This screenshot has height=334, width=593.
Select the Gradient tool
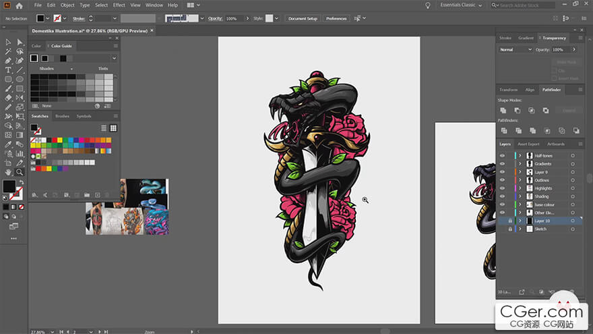(20, 135)
